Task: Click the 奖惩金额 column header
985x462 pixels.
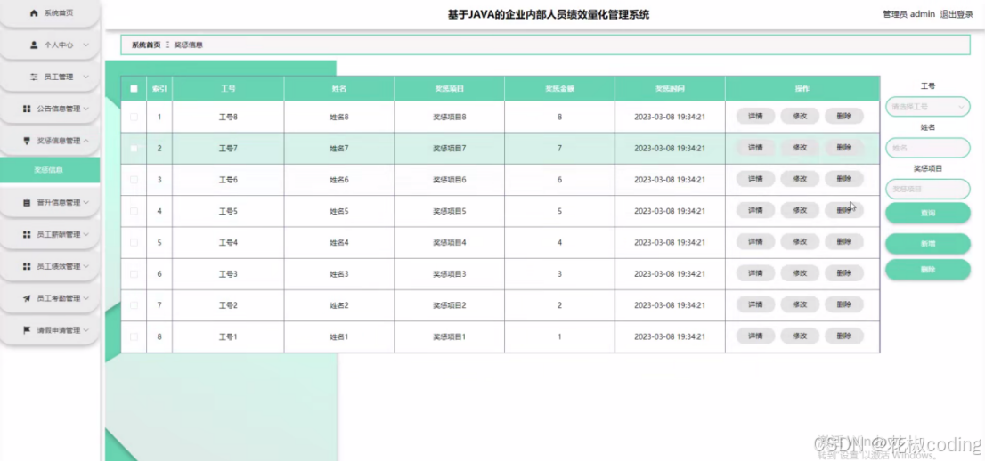Action: tap(559, 88)
